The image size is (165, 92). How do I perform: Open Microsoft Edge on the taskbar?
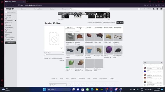coord(92,89)
